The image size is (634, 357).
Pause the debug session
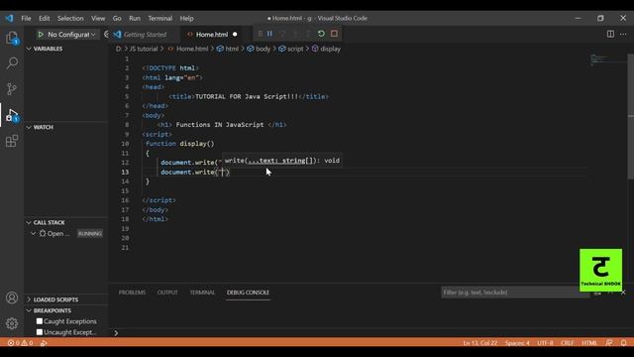[269, 34]
